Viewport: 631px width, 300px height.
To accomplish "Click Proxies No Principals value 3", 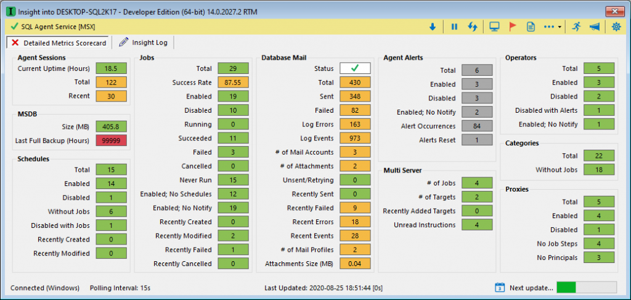I will click(x=599, y=257).
